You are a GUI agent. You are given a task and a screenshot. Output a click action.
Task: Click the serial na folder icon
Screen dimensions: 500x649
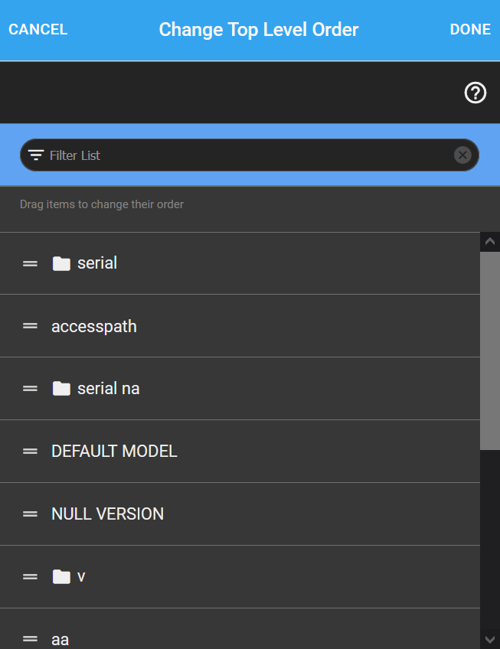coord(61,389)
